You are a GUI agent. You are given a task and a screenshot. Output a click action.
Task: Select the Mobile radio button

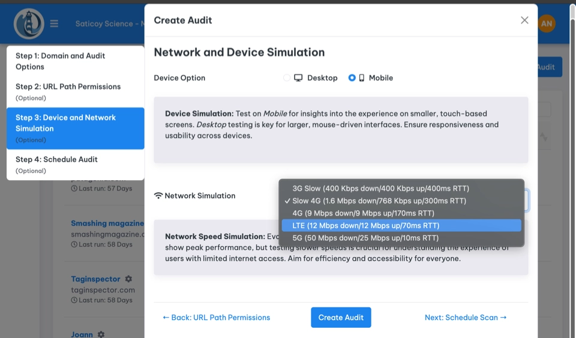coord(352,78)
